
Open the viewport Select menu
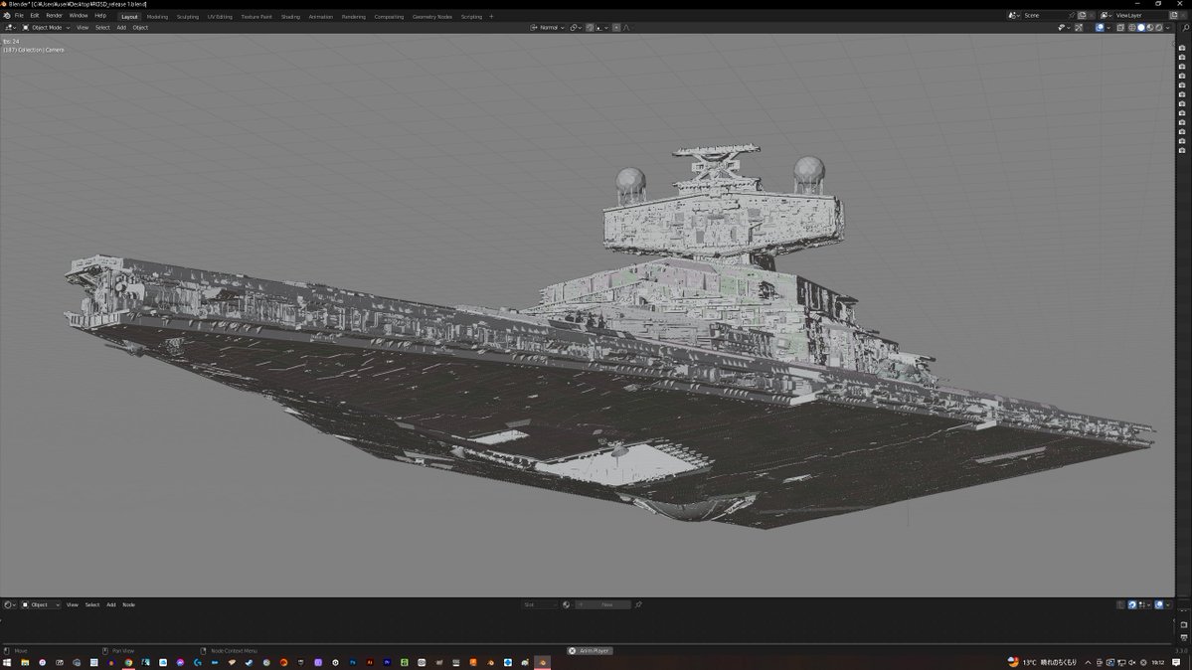101,28
